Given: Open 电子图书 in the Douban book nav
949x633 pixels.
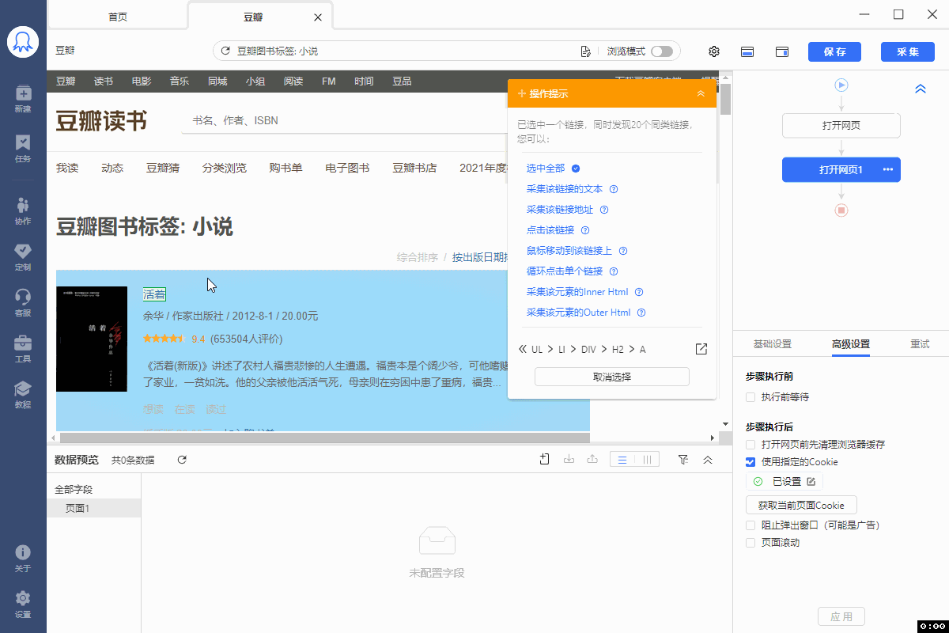Looking at the screenshot, I should tap(347, 168).
